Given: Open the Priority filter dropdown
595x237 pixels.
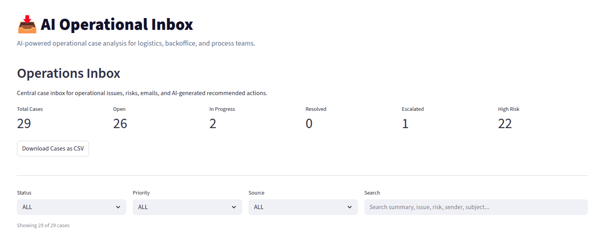Looking at the screenshot, I should click(x=187, y=207).
